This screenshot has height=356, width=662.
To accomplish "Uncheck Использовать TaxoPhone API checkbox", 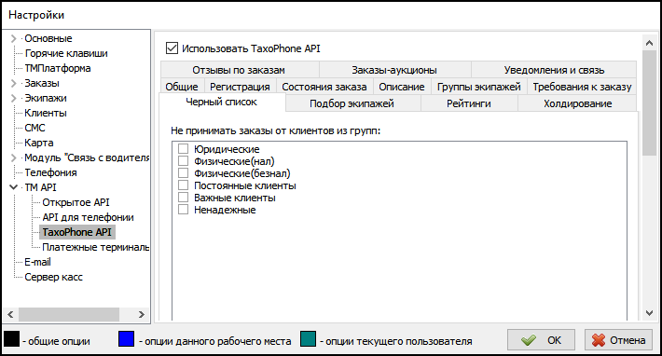I will (x=172, y=48).
